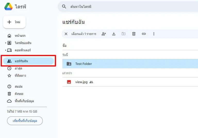Open พื้นที่เก็บข้อมูล (Storage) page

pyautogui.click(x=20, y=101)
